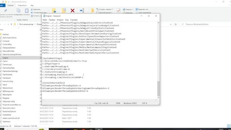Click Notepad scroll-up arrow

point(158,23)
